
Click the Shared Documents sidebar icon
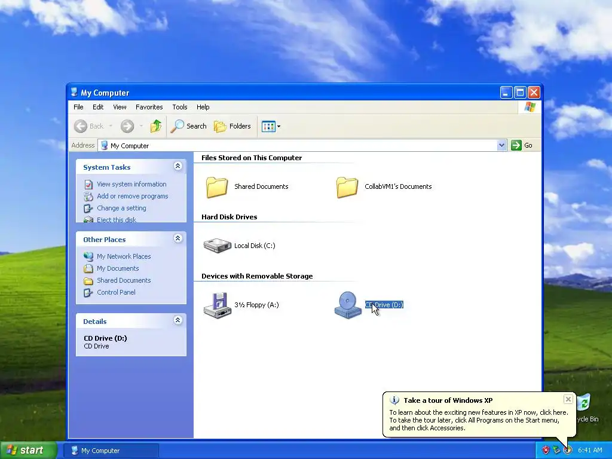[88, 281]
